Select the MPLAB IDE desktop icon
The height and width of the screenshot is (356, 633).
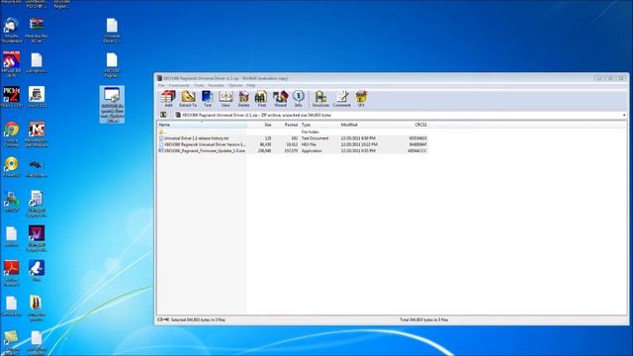pos(11,64)
